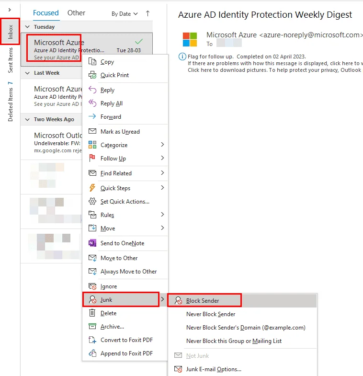This screenshot has height=376, width=363.
Task: Click the Block Sender icon in submenu
Action: (x=178, y=300)
